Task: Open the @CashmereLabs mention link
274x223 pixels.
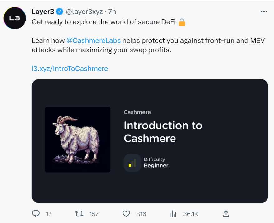Action: tap(94, 40)
